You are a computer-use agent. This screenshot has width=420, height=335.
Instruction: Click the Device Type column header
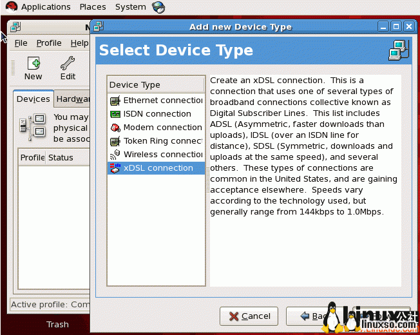pos(156,85)
